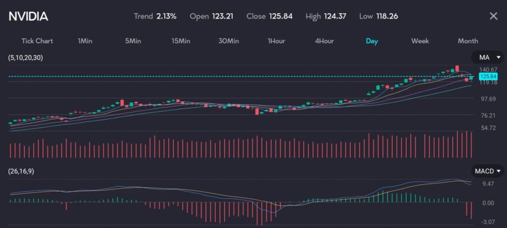
Task: Show the Month timeframe
Action: [468, 41]
